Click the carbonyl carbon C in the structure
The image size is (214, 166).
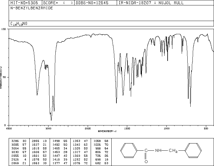[146, 150]
